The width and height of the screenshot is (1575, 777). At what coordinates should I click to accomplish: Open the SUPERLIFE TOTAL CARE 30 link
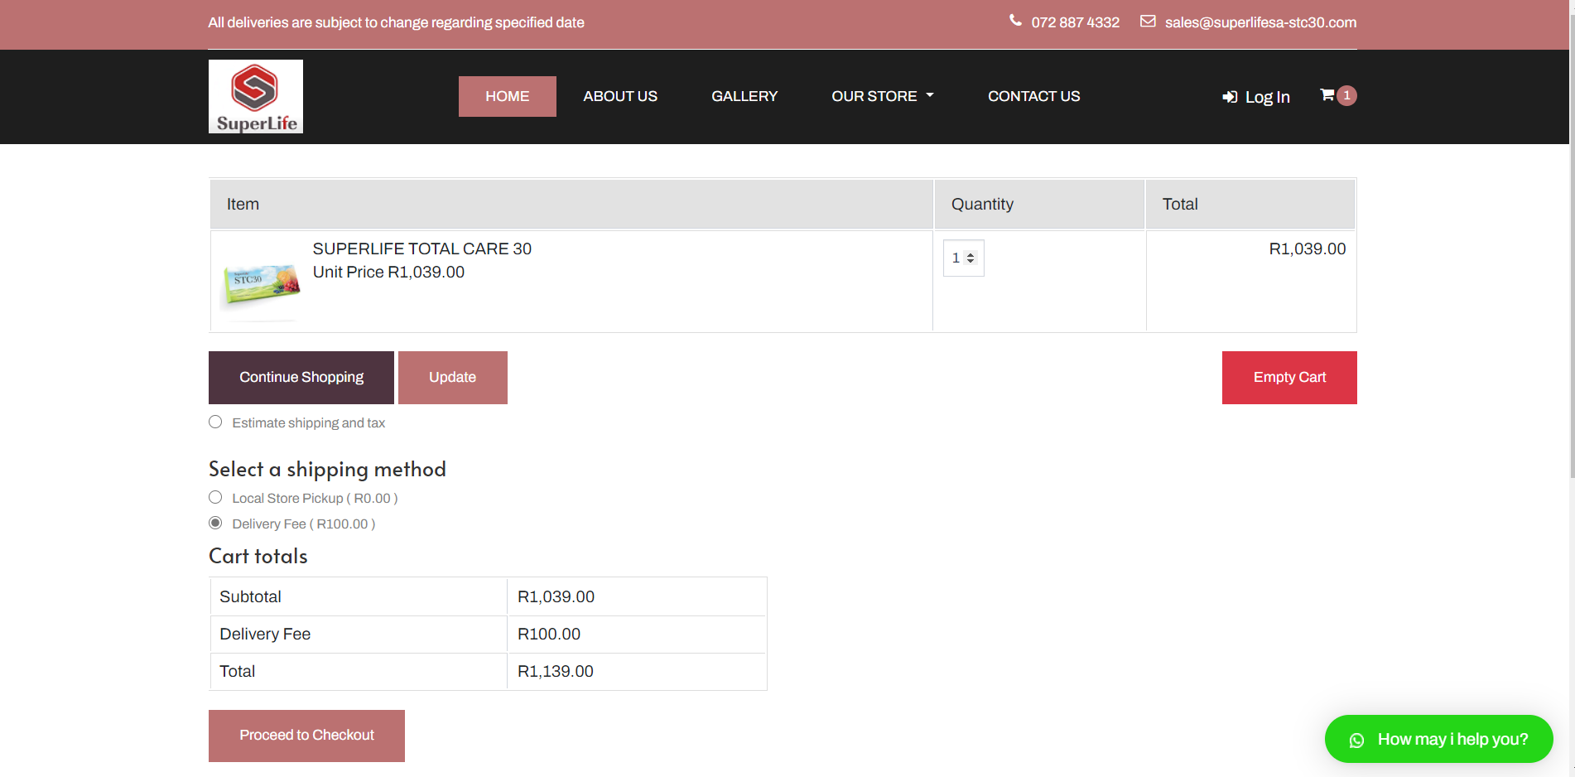(x=421, y=249)
